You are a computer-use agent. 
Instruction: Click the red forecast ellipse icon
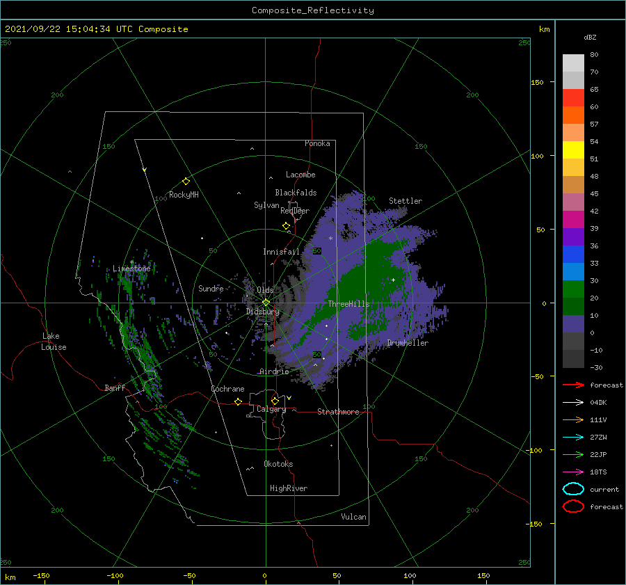click(x=573, y=506)
